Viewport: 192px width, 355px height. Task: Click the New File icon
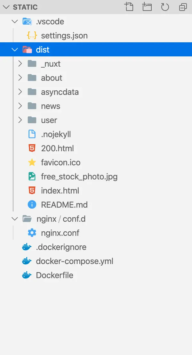coord(129,7)
